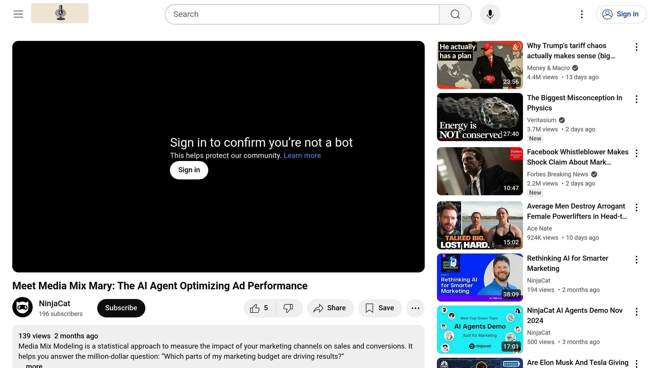Dislike the video with thumbs down
The height and width of the screenshot is (368, 655).
pos(289,308)
